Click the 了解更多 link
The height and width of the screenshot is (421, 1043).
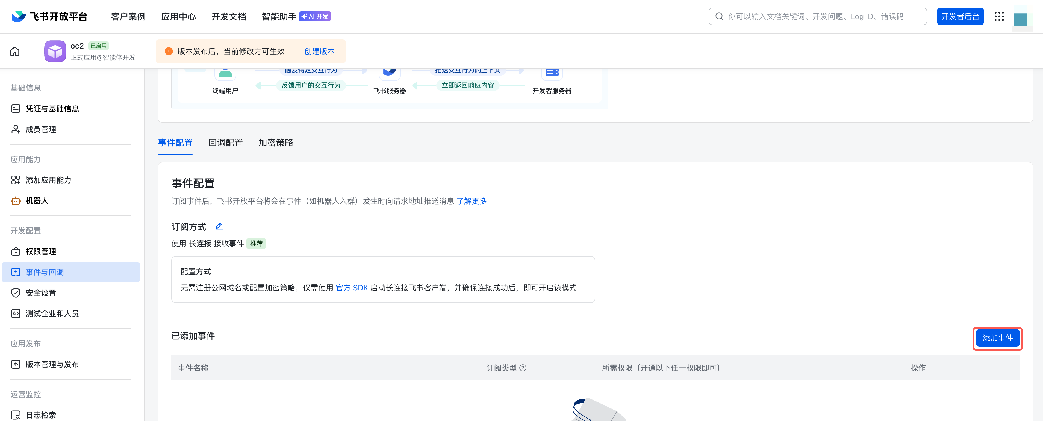point(471,201)
